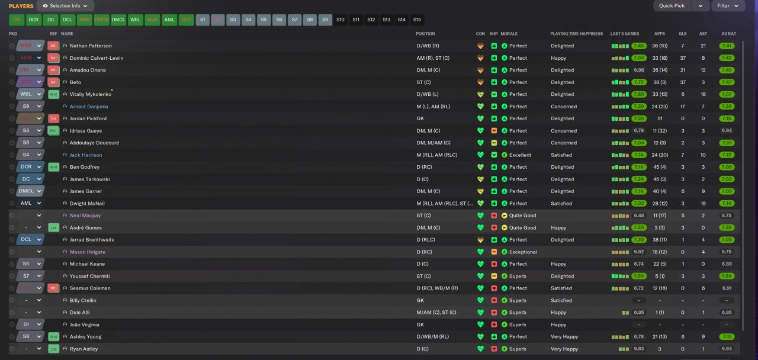Image resolution: width=758 pixels, height=360 pixels.
Task: Click Abdoulaye Doucouré's yellow sharpness icon
Action: [x=494, y=143]
